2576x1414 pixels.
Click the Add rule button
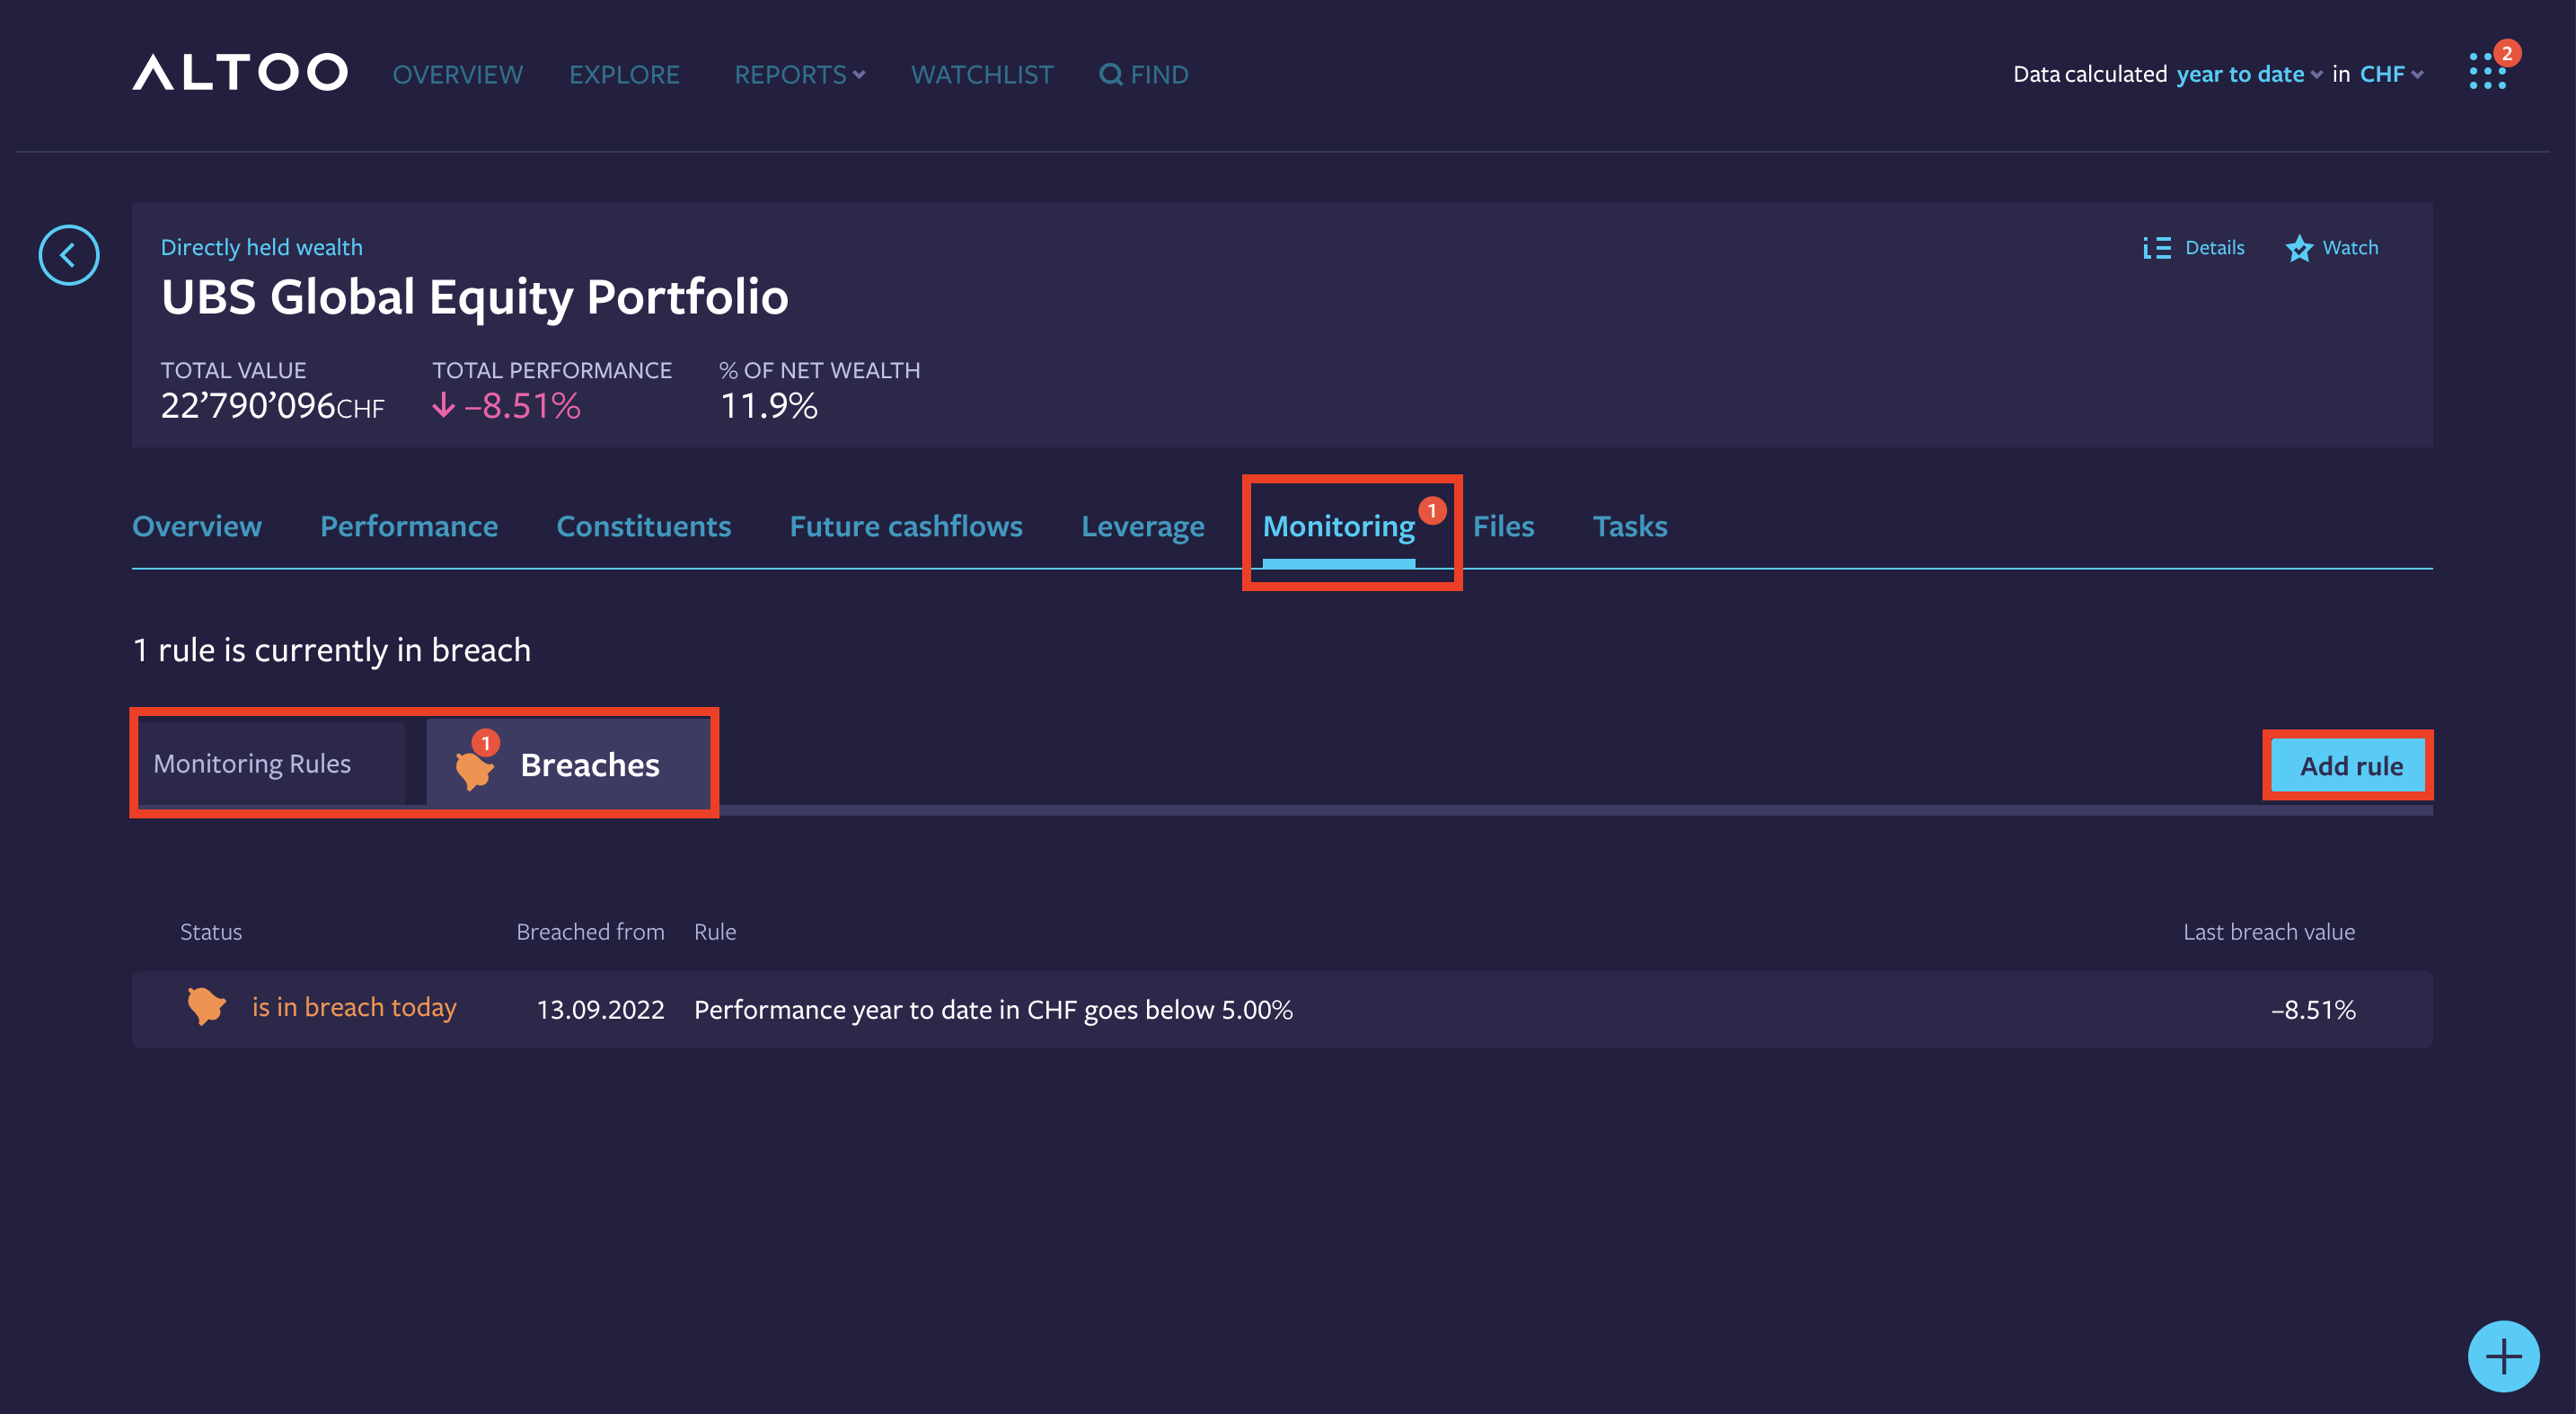pos(2349,765)
